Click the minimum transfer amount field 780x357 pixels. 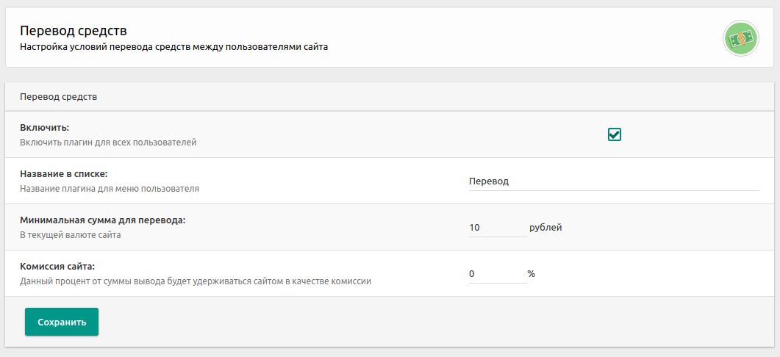(497, 228)
